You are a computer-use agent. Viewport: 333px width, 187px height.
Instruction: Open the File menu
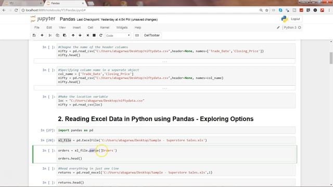37,28
